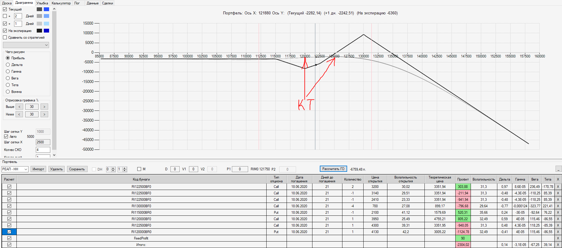Toggle the Расчет checkbox for FixedProfit row
The width and height of the screenshot is (562, 248).
[x=9, y=238]
